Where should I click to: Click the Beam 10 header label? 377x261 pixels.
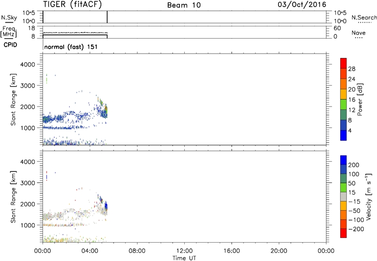click(x=184, y=5)
